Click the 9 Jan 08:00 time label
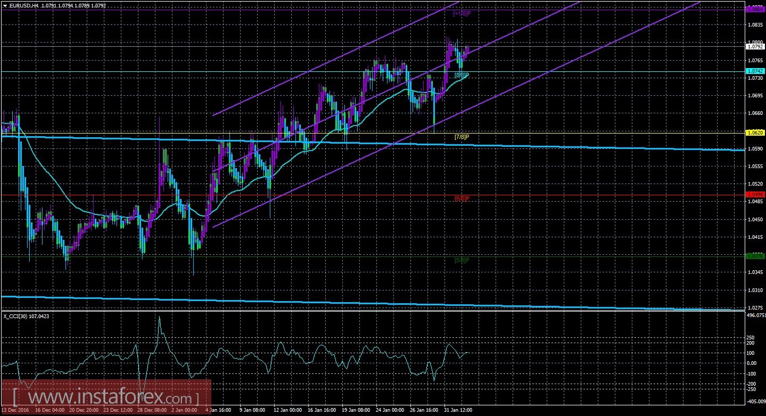Viewport: 766px width, 416px height. [253, 410]
